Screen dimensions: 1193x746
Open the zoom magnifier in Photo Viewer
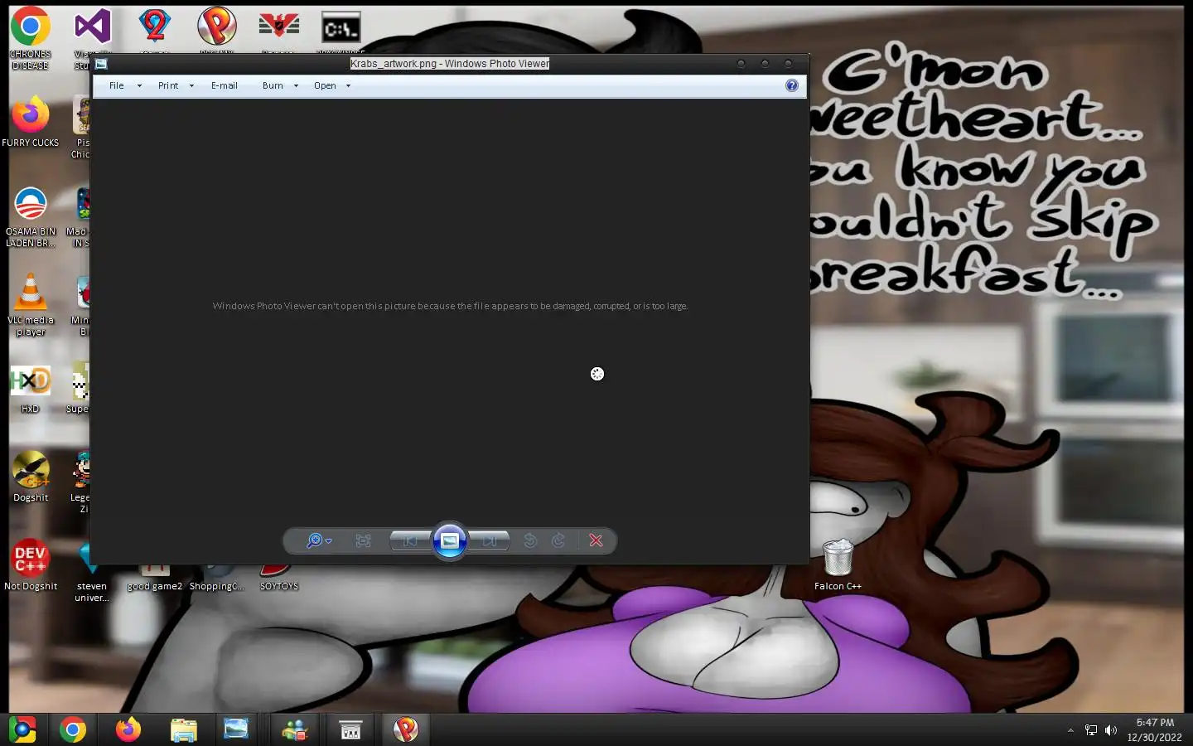[314, 540]
